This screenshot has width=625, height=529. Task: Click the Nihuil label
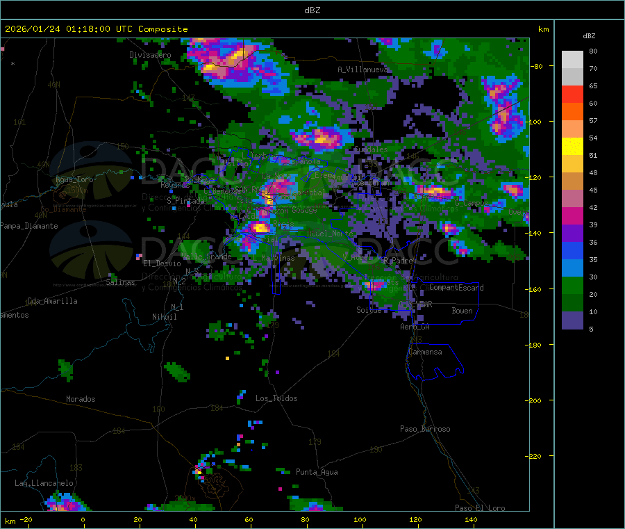pyautogui.click(x=164, y=317)
